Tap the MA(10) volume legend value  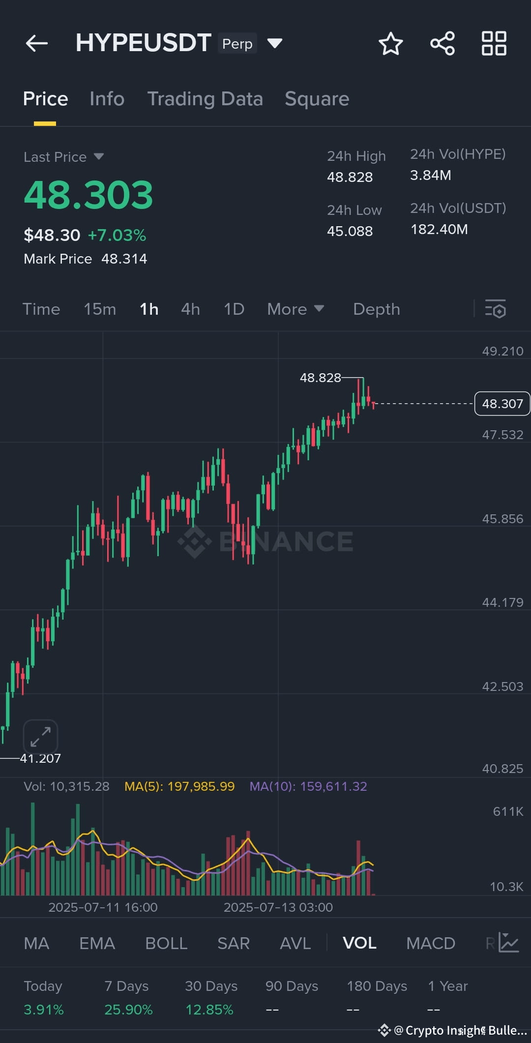pyautogui.click(x=308, y=786)
